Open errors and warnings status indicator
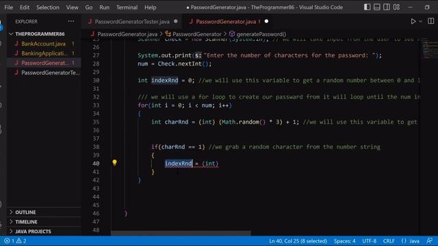438x246 pixels. point(15,241)
